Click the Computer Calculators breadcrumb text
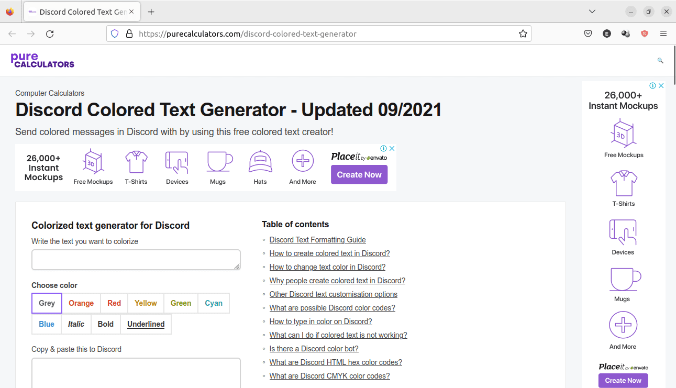Screen dimensions: 676x388 tap(50, 93)
